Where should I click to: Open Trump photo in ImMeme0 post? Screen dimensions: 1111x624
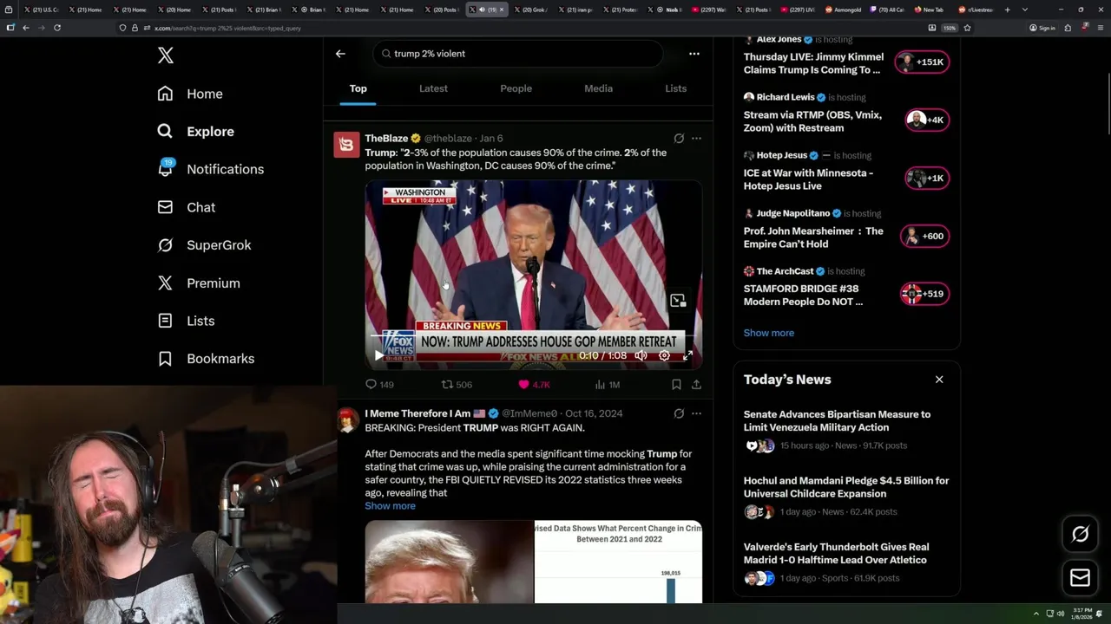[x=449, y=562]
